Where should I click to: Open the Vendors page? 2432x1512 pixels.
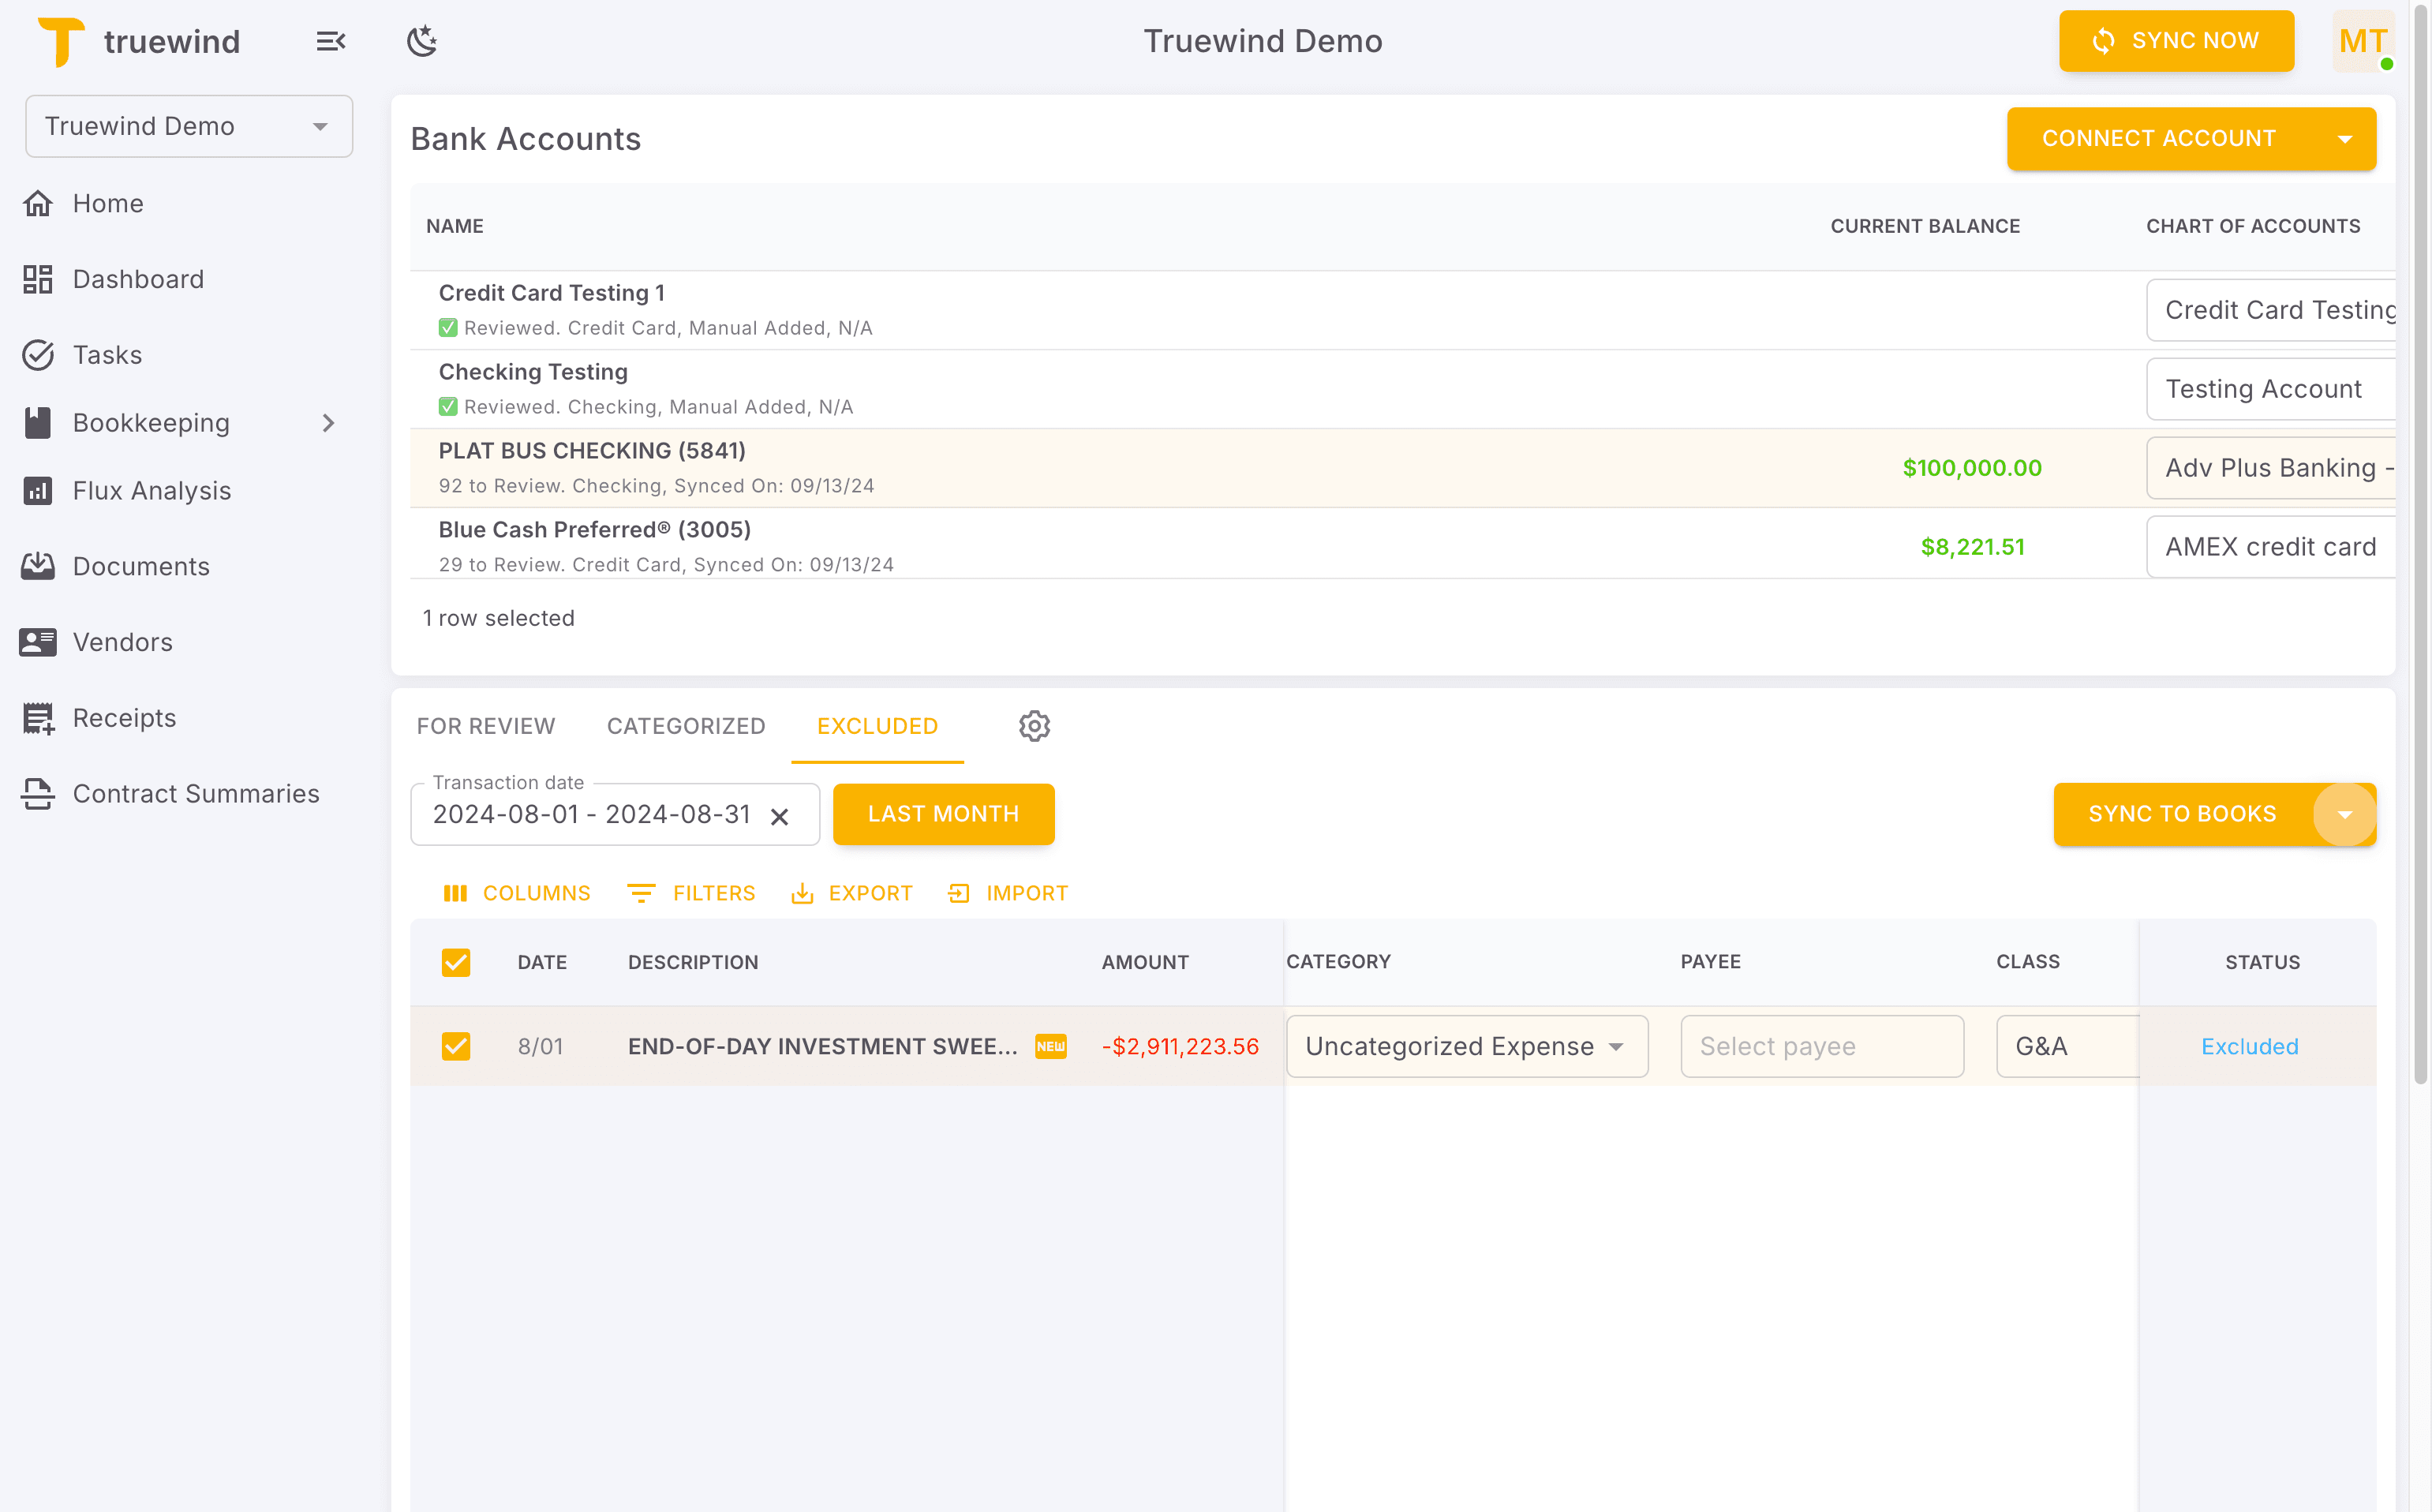(x=122, y=642)
